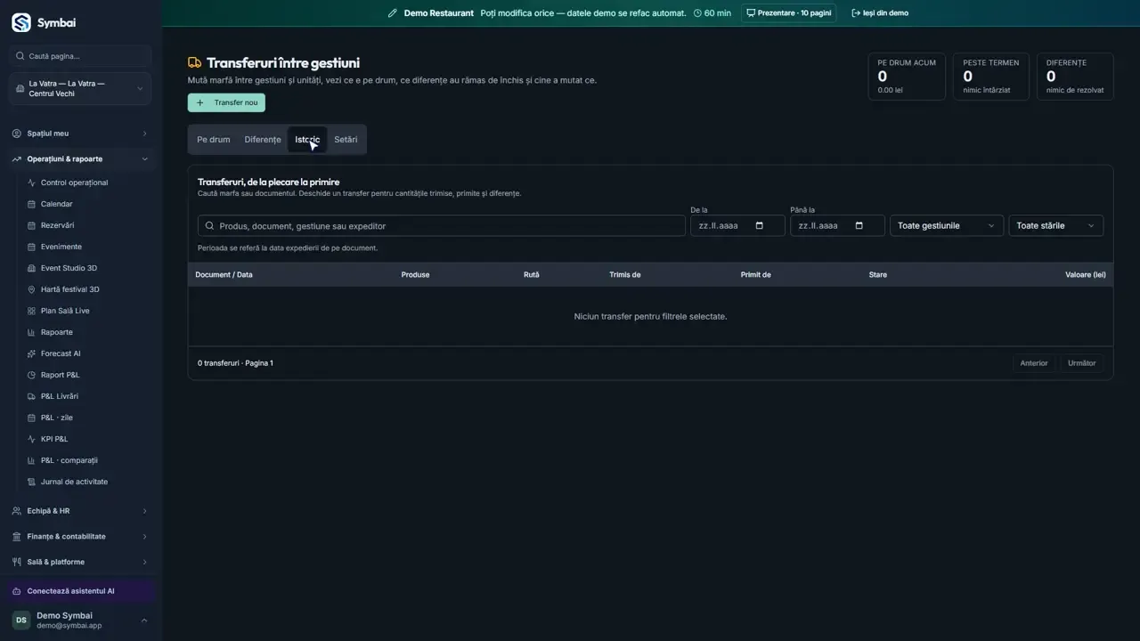Viewport: 1140px width, 641px height.
Task: Click the Conectează asistentul AI icon
Action: [x=17, y=591]
